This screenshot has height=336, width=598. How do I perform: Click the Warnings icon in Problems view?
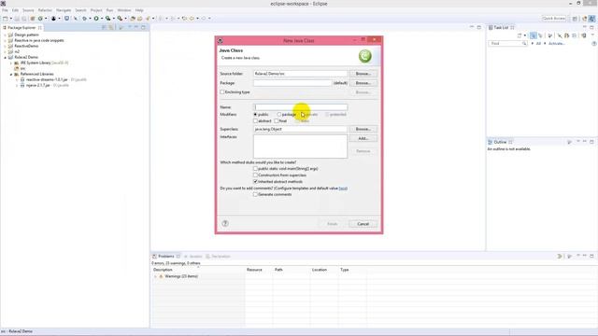click(x=161, y=276)
